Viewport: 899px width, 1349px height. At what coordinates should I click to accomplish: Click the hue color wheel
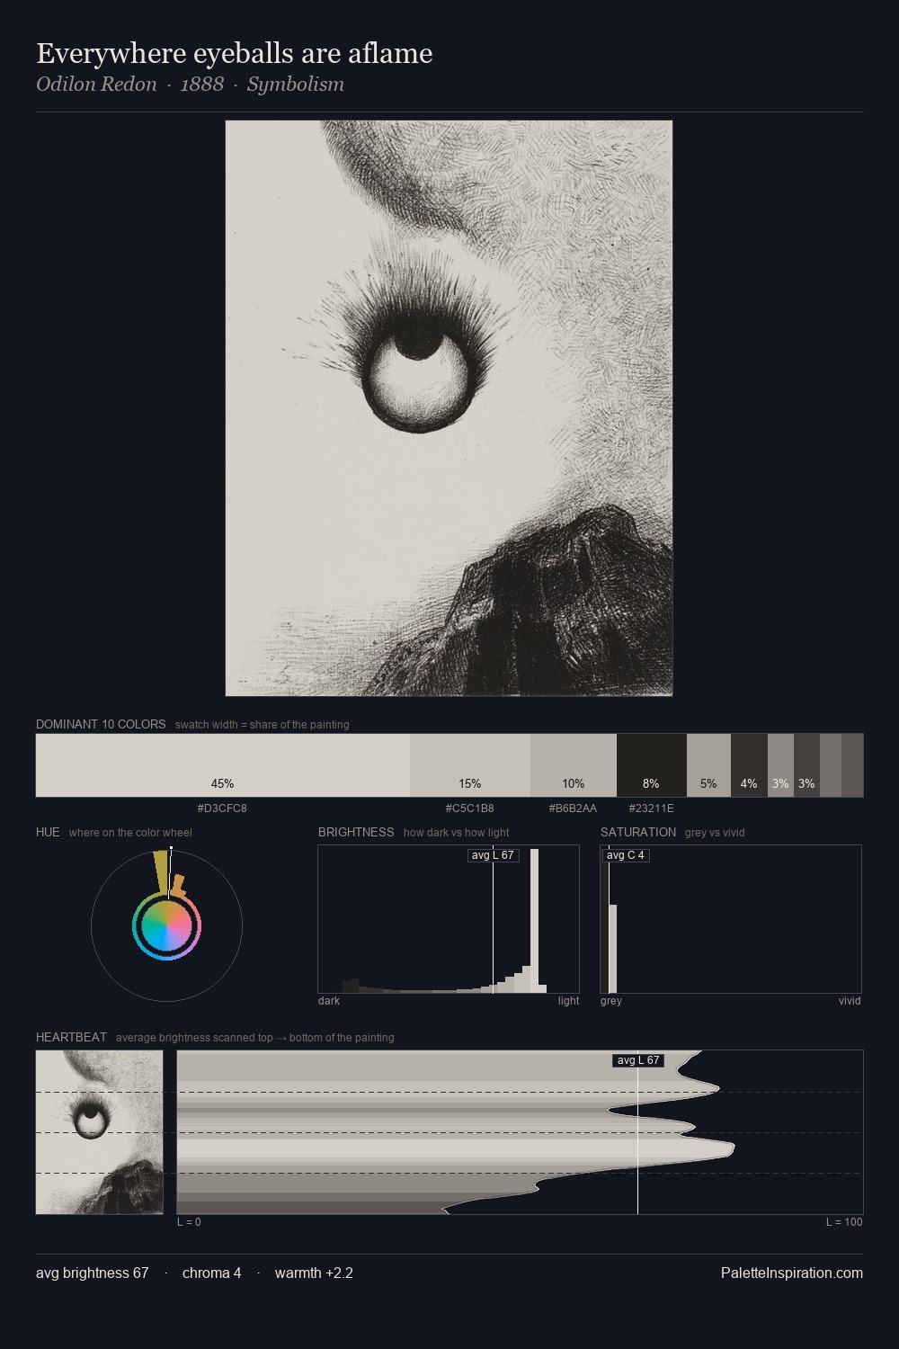pyautogui.click(x=166, y=925)
